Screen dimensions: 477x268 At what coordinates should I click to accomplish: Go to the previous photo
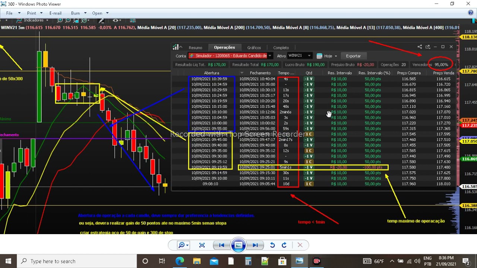coord(221,245)
